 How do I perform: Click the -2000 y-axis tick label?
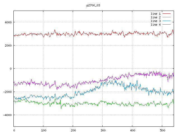click(7, 92)
